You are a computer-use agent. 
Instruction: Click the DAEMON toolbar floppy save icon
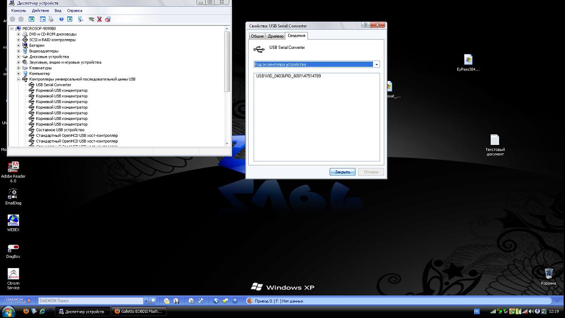pyautogui.click(x=176, y=301)
